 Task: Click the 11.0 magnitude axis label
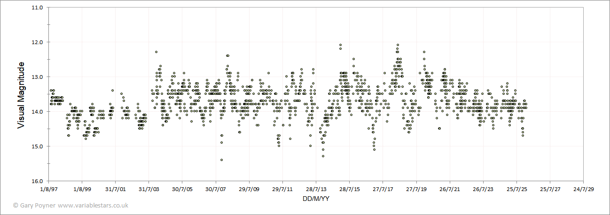pos(38,8)
